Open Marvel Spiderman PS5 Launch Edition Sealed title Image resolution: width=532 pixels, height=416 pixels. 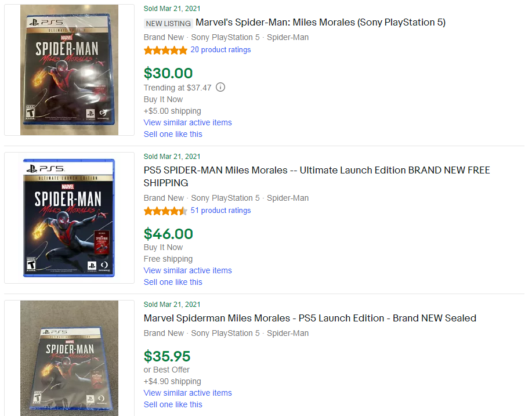pos(310,319)
